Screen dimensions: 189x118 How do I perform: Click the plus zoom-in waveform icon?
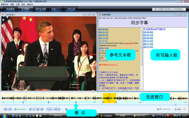[x=30, y=109]
